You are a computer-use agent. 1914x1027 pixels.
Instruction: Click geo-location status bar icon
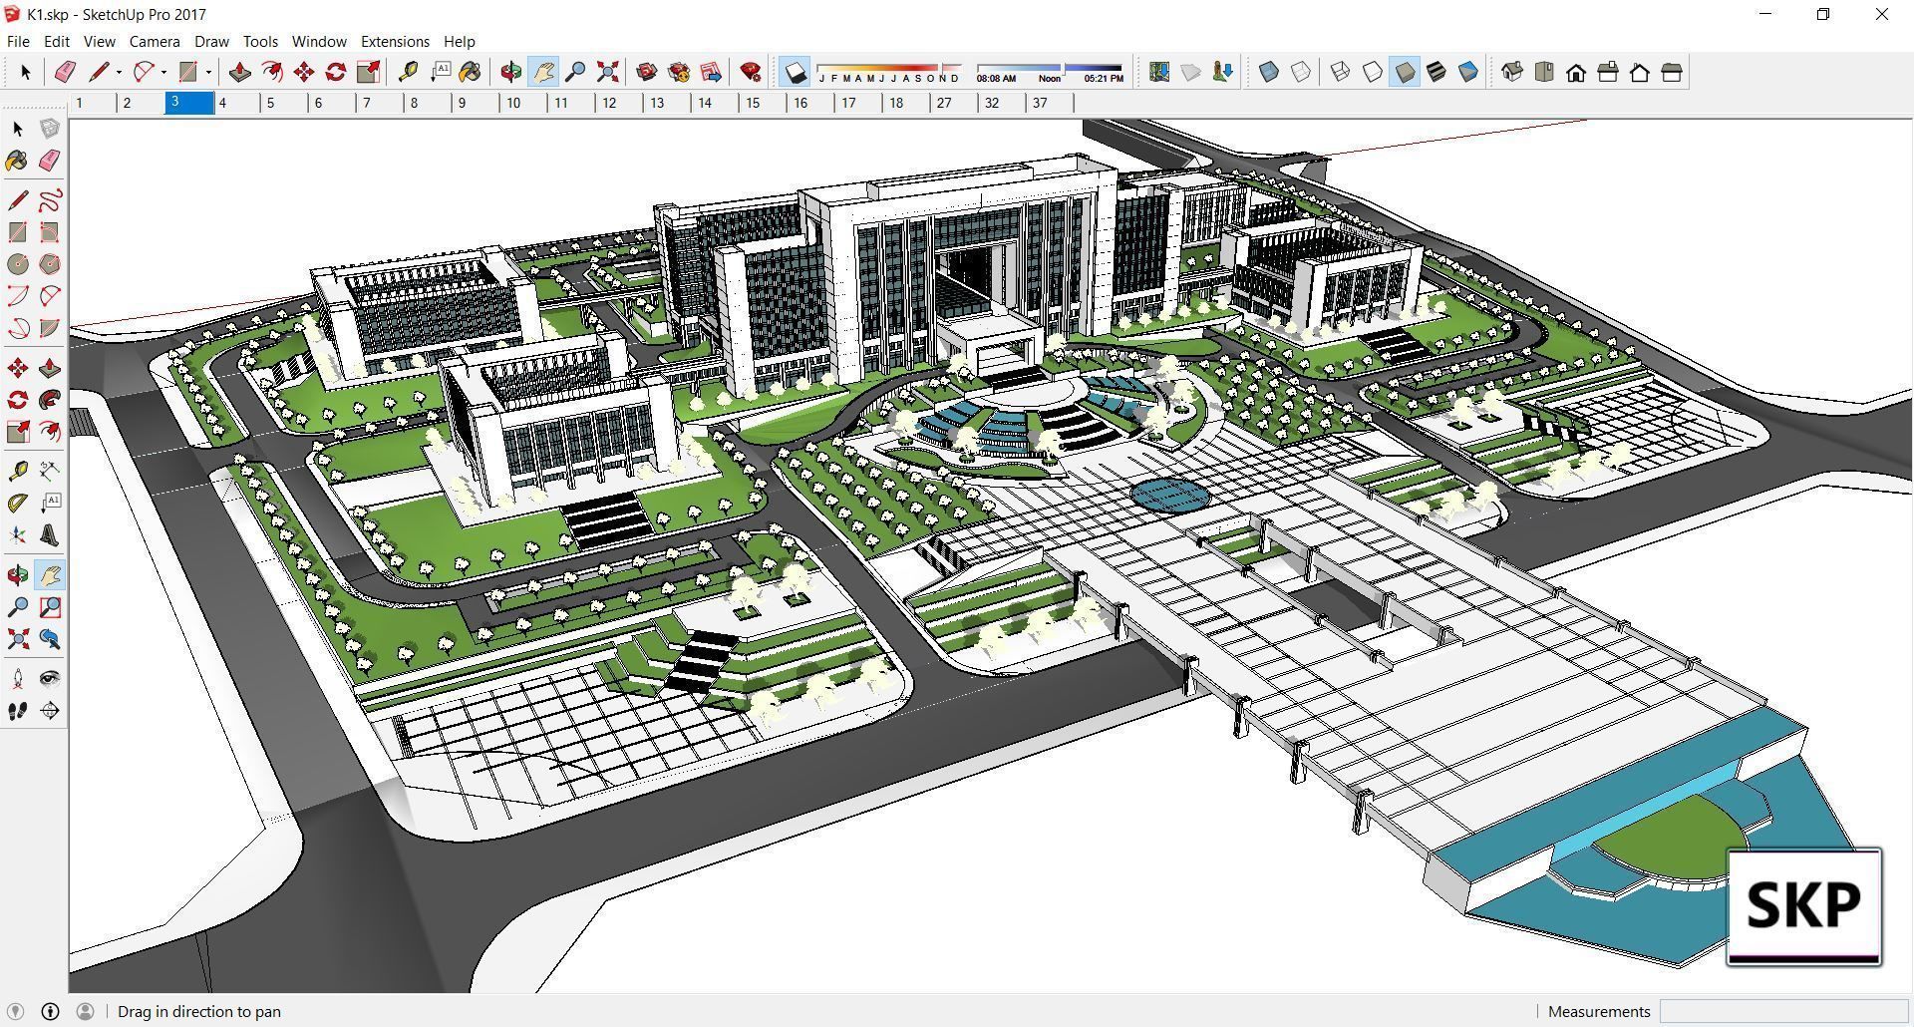15,1011
